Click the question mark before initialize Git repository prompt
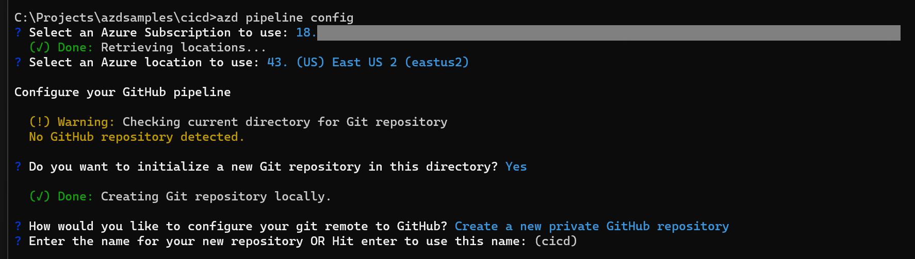915x259 pixels. pyautogui.click(x=18, y=166)
